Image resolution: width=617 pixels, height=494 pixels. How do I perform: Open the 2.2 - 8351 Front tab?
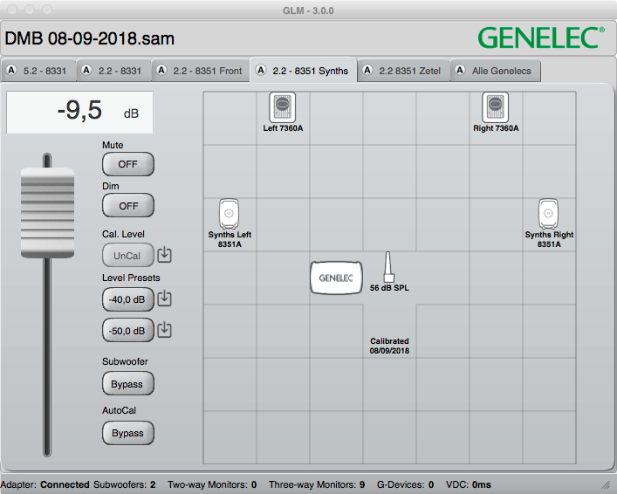tap(201, 71)
